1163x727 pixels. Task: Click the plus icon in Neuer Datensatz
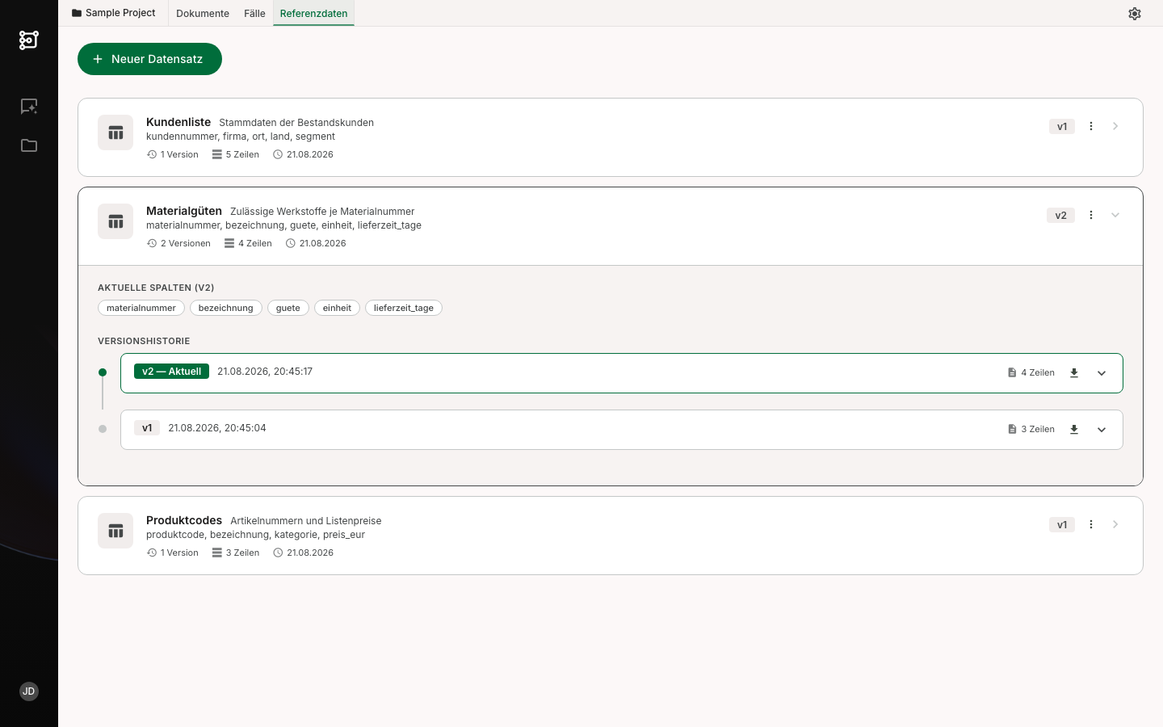98,59
